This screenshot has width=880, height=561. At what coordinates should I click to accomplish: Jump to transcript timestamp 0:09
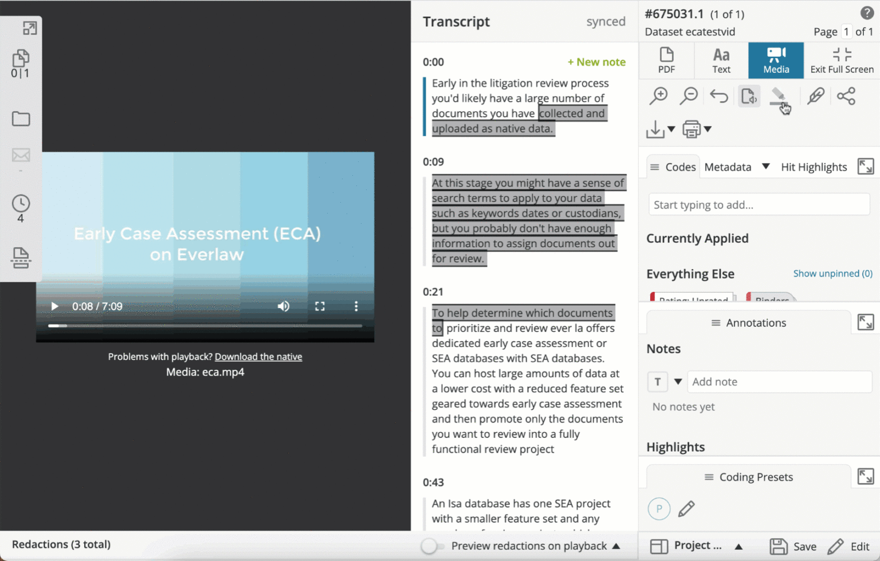tap(433, 162)
